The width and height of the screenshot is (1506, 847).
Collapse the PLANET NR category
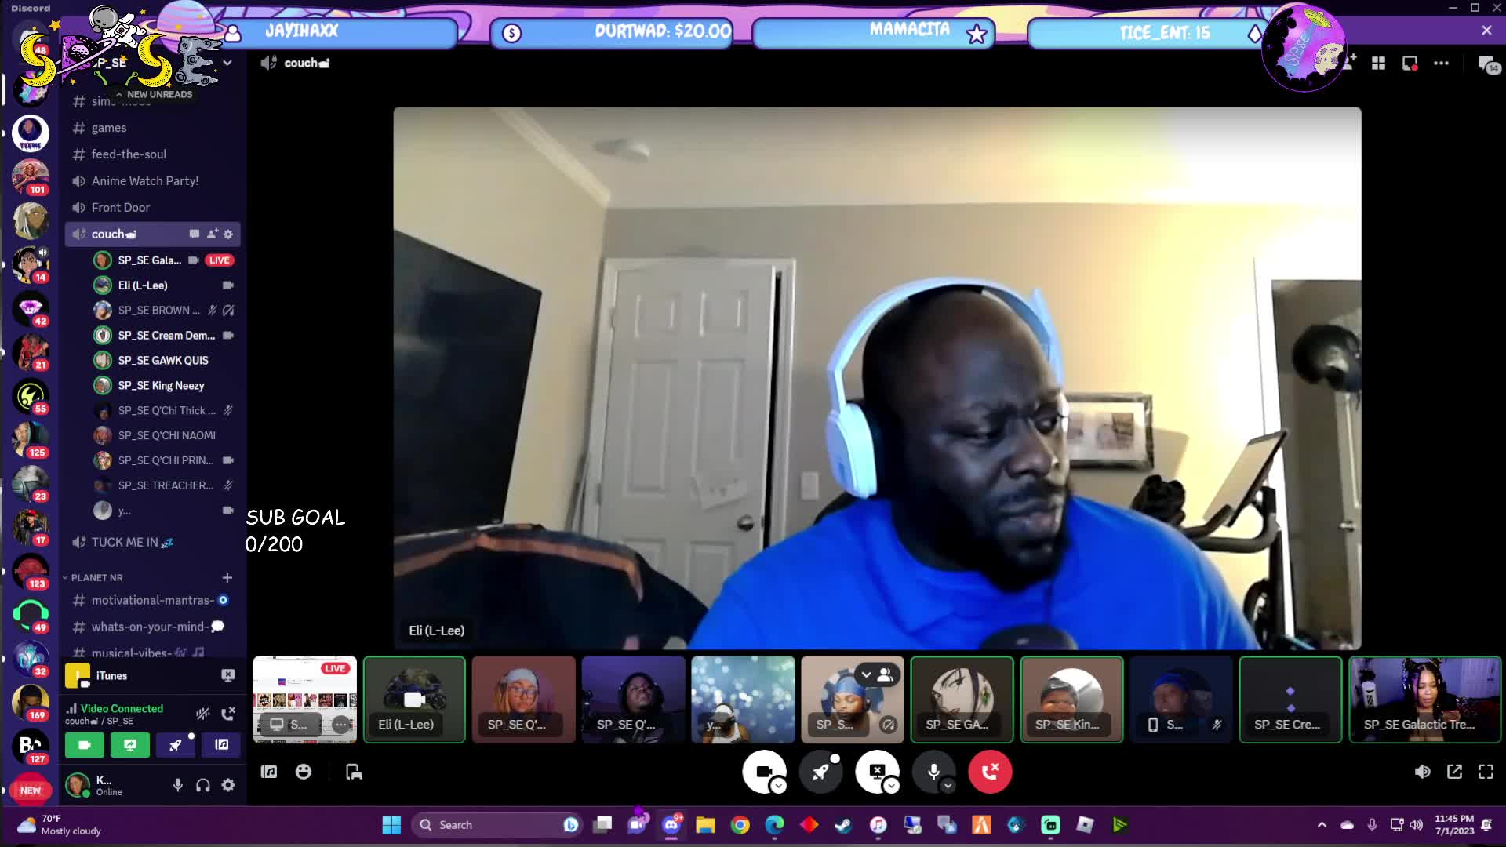tap(96, 577)
